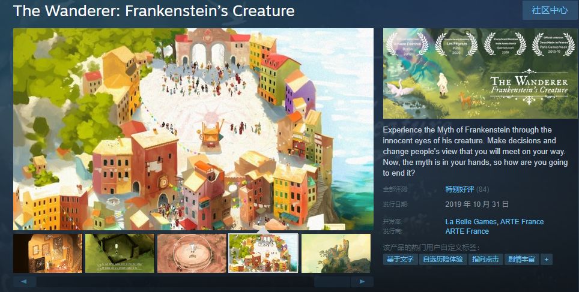
Task: Click the plus icon to add a tag
Action: pyautogui.click(x=547, y=259)
